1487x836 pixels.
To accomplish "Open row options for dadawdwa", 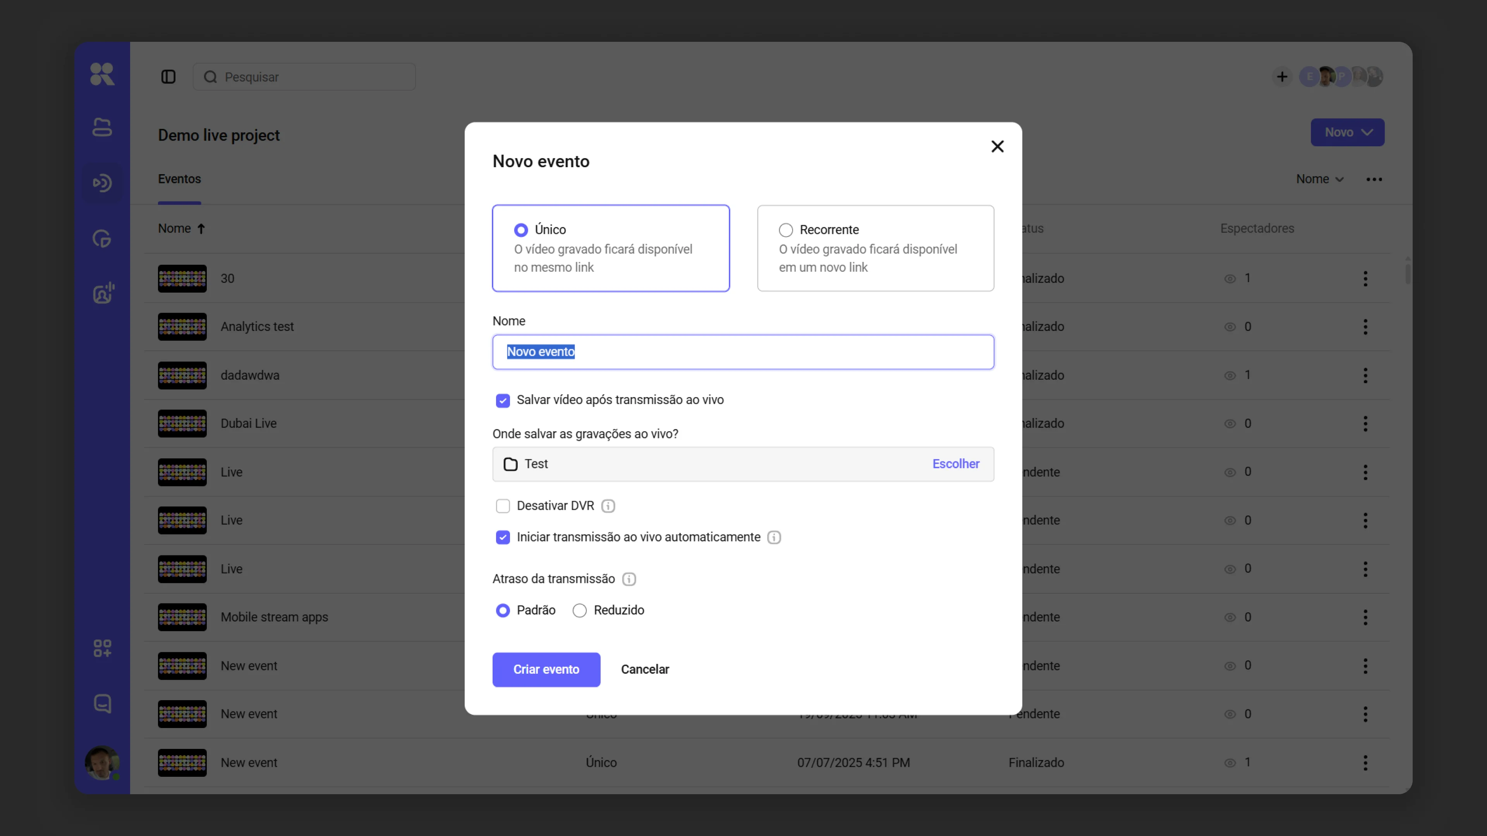I will [x=1365, y=375].
